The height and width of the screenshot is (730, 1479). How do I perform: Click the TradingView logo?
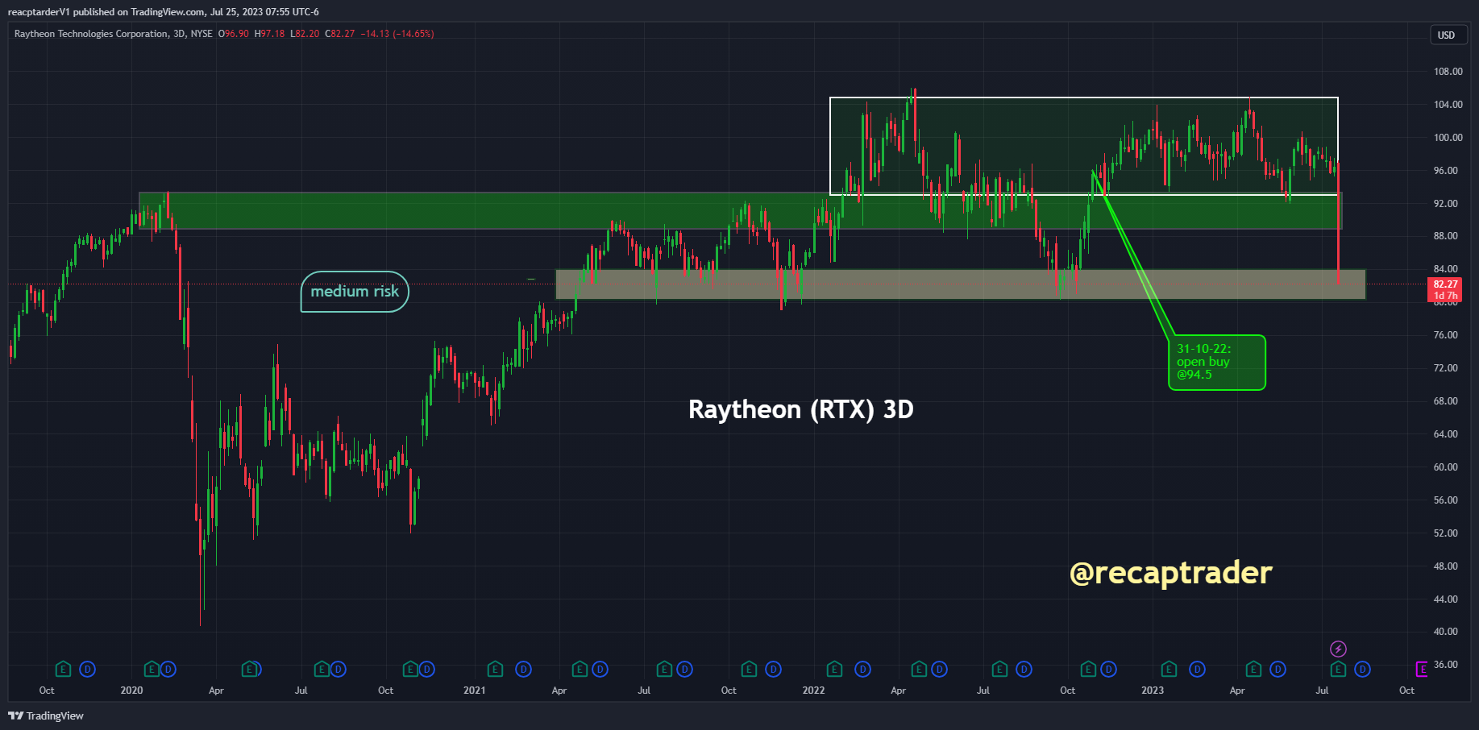(46, 715)
